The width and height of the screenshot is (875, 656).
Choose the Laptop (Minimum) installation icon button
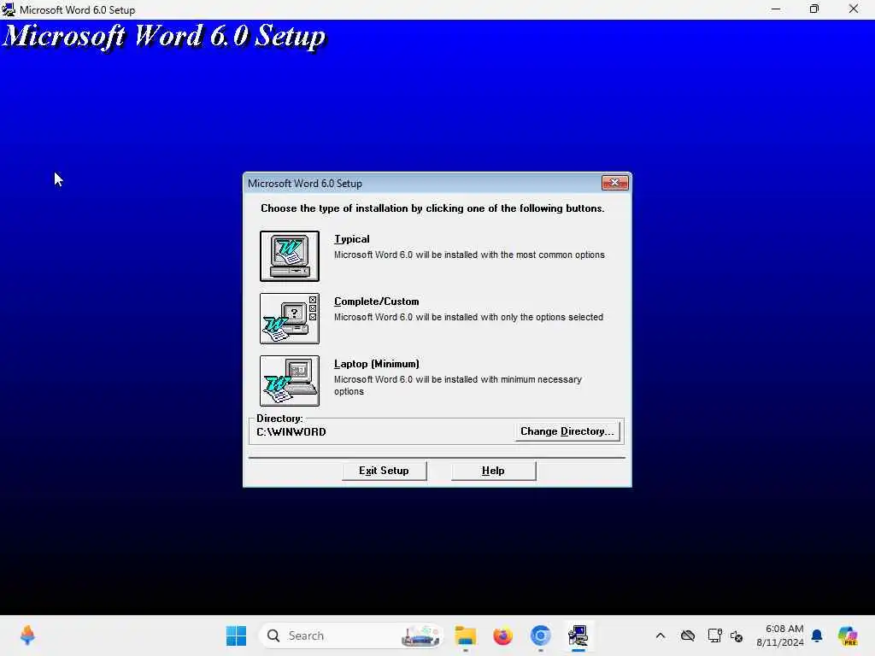290,381
